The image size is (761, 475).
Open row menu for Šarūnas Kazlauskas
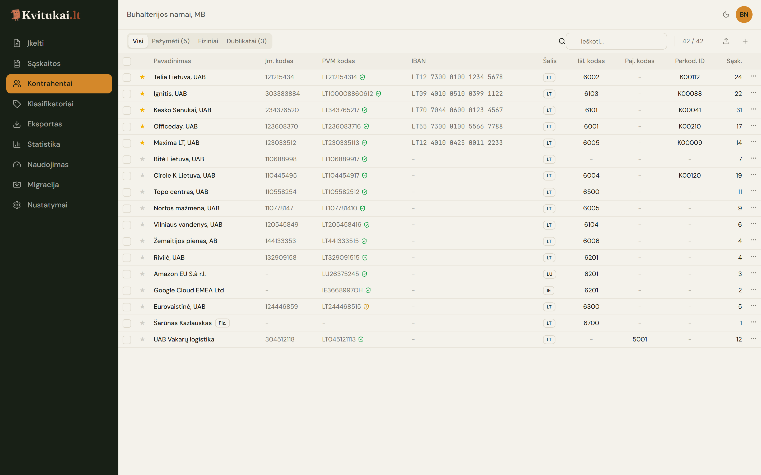753,322
